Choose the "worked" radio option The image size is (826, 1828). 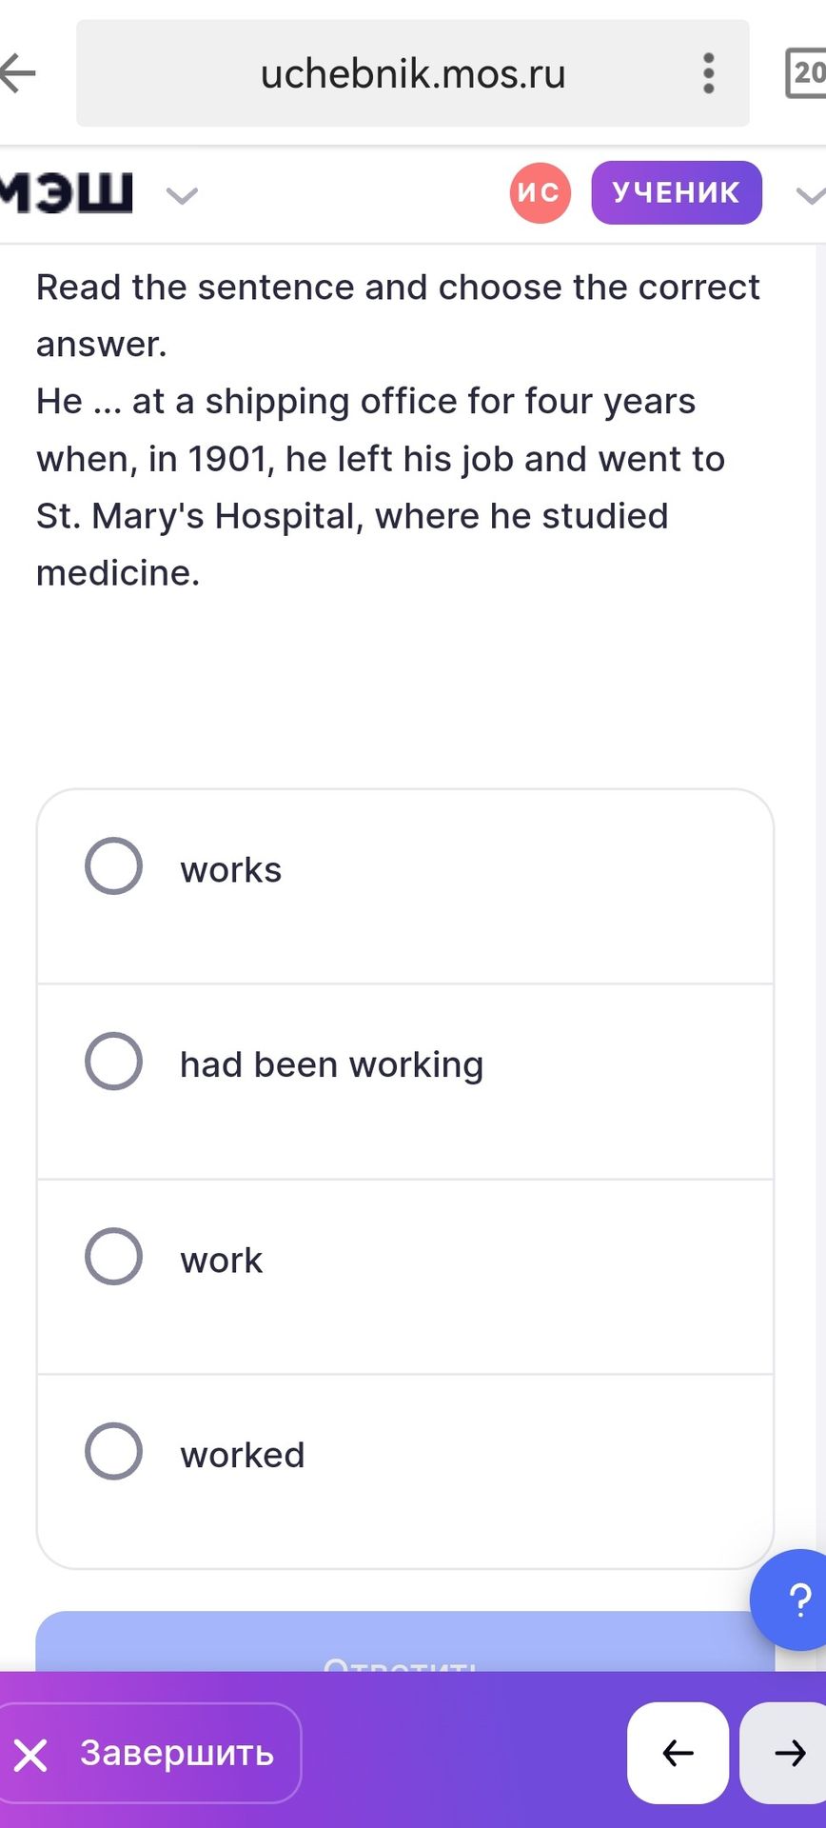113,1452
